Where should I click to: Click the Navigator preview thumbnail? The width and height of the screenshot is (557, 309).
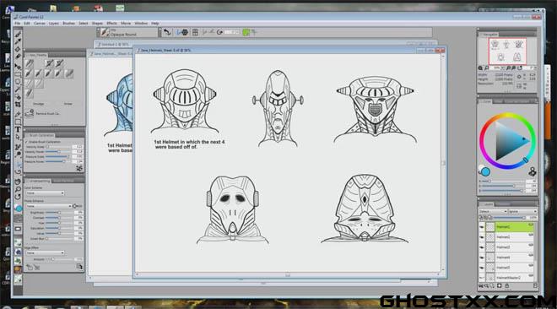pos(507,51)
